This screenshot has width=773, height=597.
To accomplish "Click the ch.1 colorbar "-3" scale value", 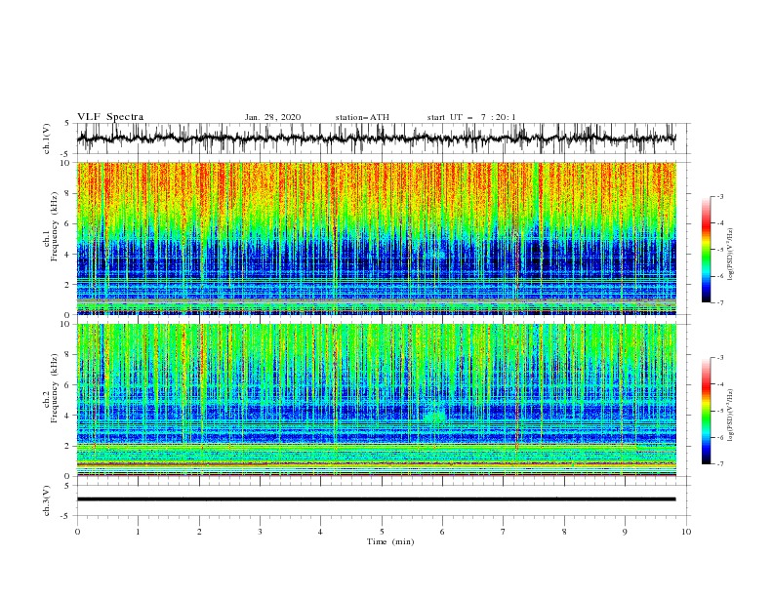I will click(719, 197).
